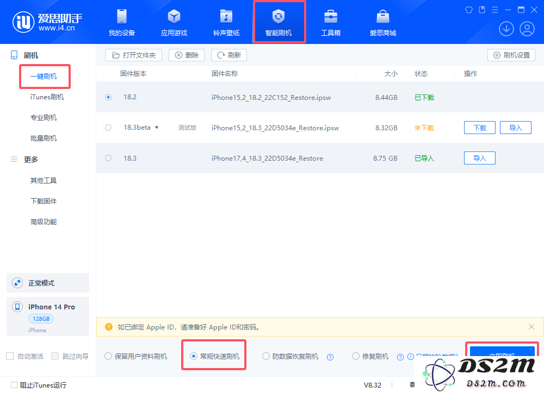The height and width of the screenshot is (393, 544).
Task: Click the 删除 button
Action: (x=187, y=55)
